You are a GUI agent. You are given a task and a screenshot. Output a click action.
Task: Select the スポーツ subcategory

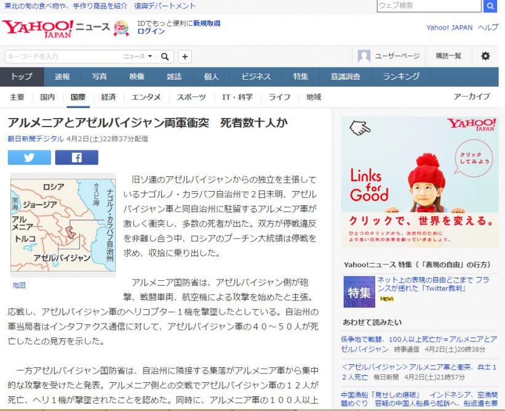click(x=191, y=97)
